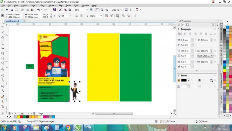Open the % of Char. units dropdown
This screenshot has width=232, height=131.
pos(205,56)
